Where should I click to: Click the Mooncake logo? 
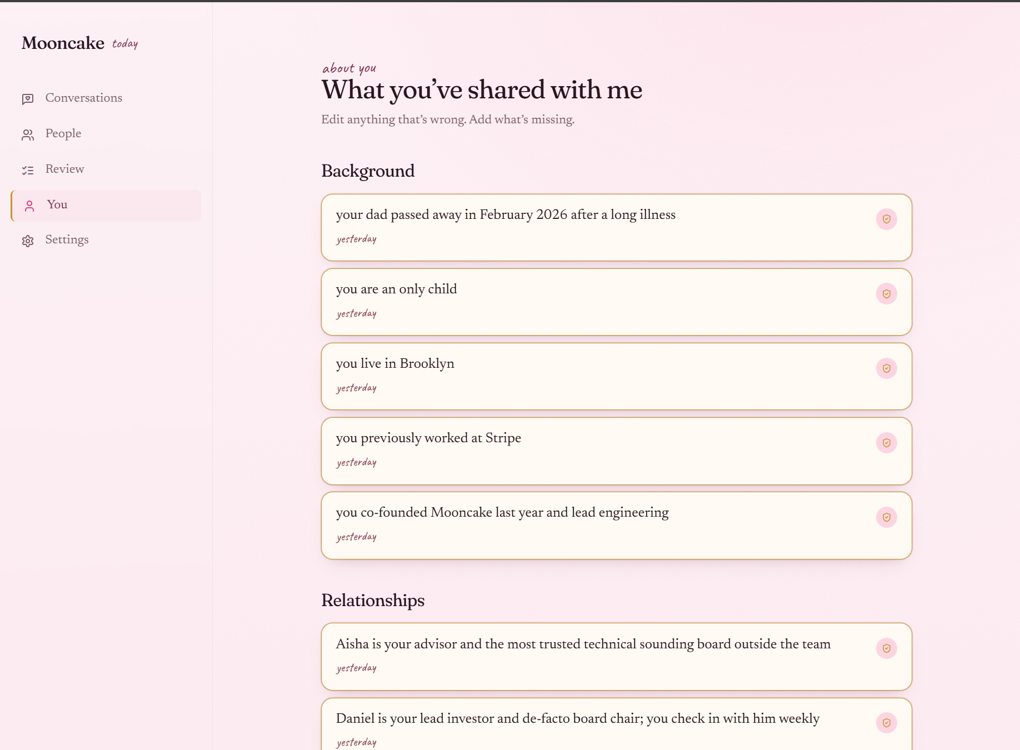[x=63, y=43]
